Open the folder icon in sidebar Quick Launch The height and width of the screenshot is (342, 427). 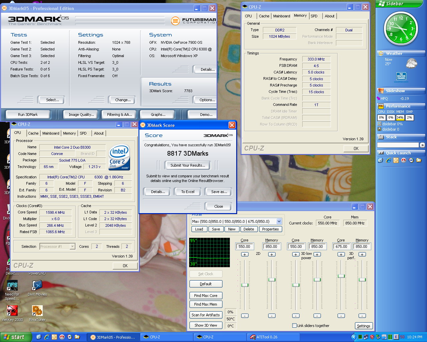419,160
